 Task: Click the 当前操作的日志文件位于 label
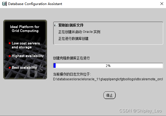72,74
